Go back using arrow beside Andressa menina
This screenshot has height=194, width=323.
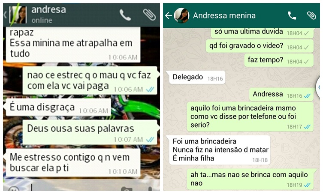(x=169, y=15)
